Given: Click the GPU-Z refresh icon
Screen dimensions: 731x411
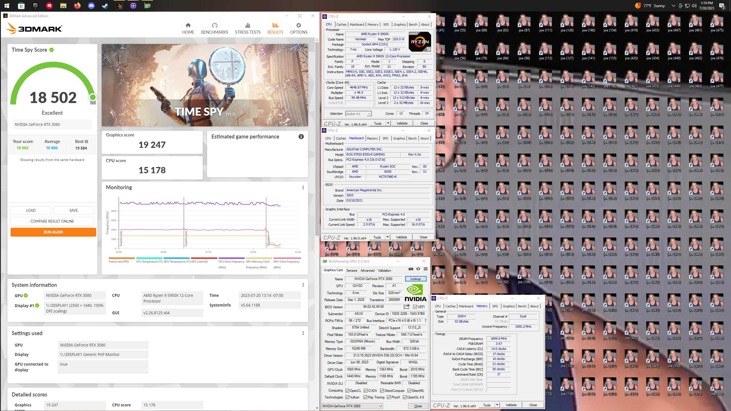Looking at the screenshot, I should click(418, 269).
